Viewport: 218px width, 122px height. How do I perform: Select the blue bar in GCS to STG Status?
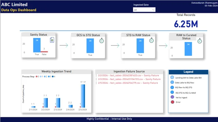[x=90, y=46]
